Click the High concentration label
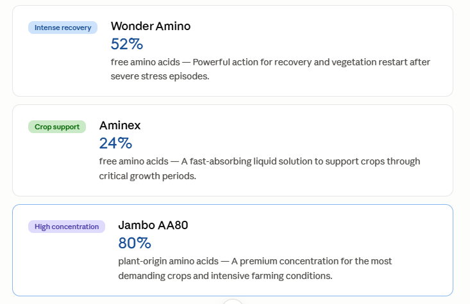The width and height of the screenshot is (470, 304). [x=67, y=227]
